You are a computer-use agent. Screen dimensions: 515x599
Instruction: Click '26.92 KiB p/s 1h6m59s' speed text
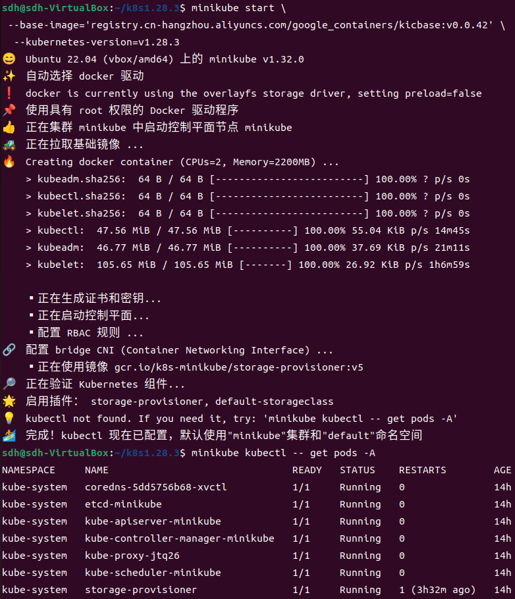coord(408,265)
